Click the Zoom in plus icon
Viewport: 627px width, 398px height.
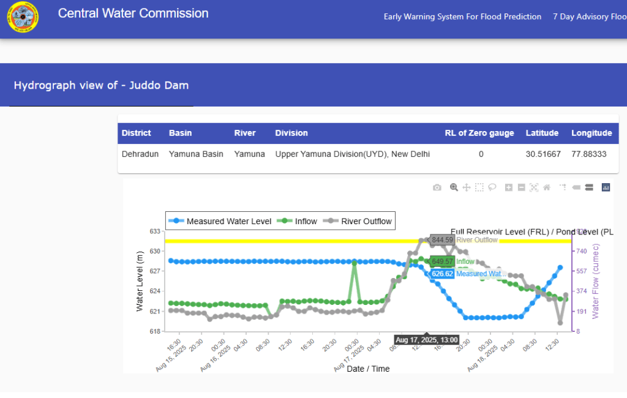(509, 187)
